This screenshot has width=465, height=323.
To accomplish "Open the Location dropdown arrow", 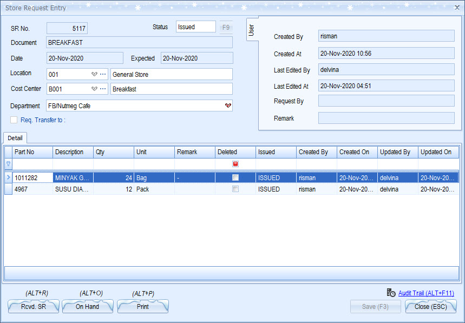I will click(94, 74).
